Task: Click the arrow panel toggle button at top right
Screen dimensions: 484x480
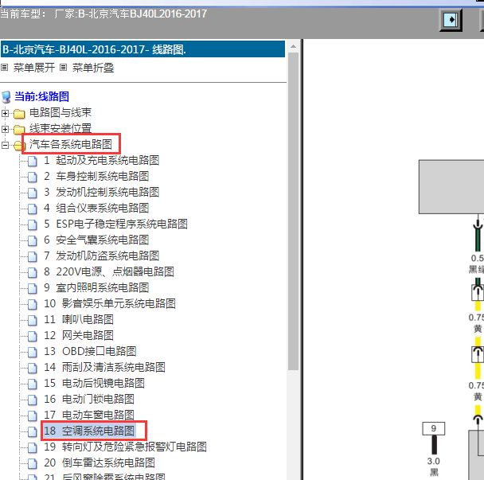Action: (x=451, y=20)
